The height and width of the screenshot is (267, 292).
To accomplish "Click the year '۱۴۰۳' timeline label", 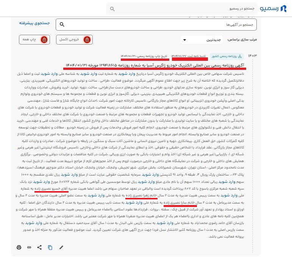I will [252, 56].
